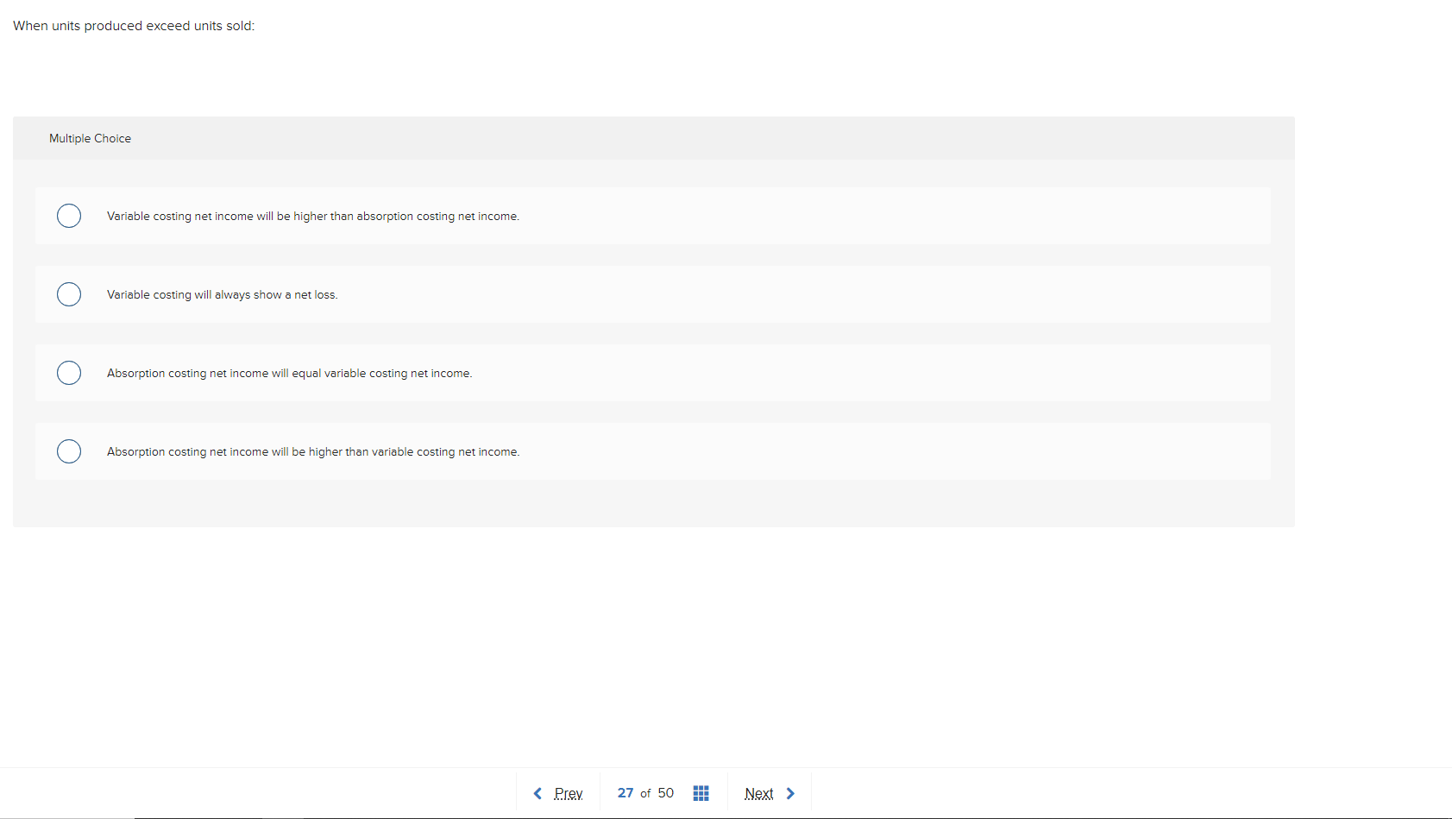The image size is (1452, 819).
Task: Select radio for 'Variable costing net income will be higher'
Action: 69,216
